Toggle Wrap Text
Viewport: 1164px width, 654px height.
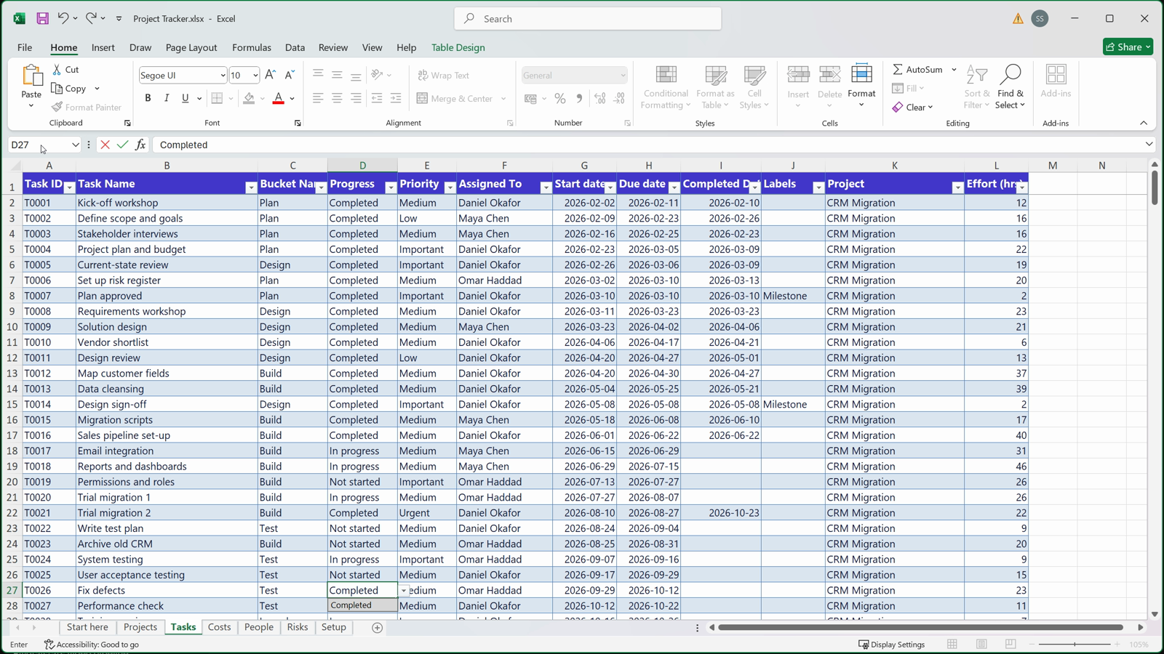(443, 75)
